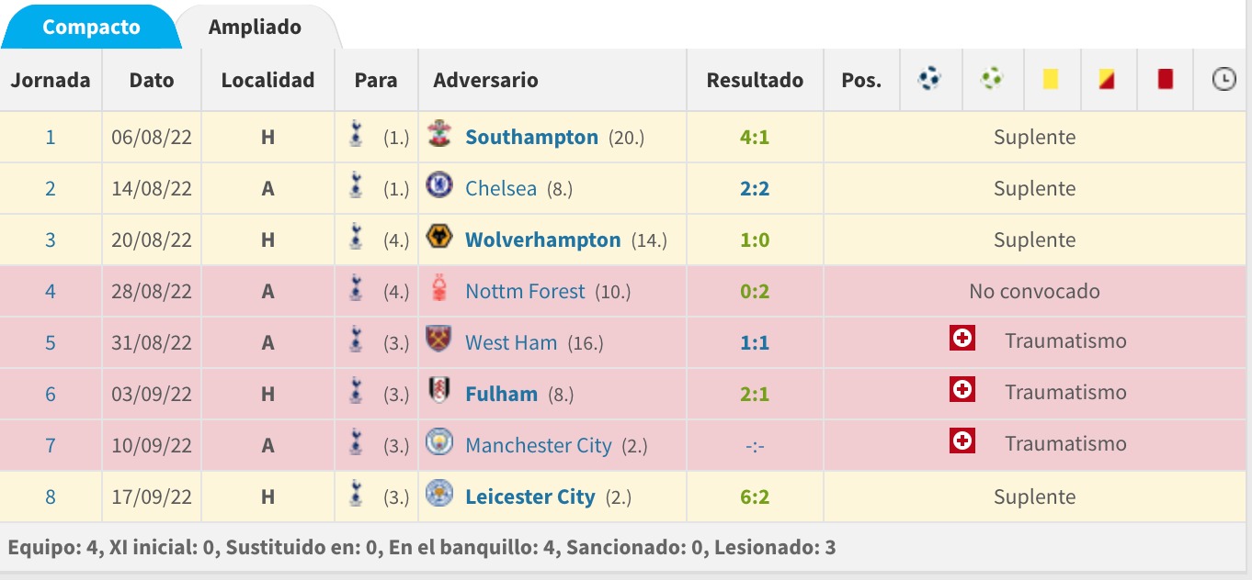Screen dimensions: 1252x580
Task: Click the red card header icon
Action: (x=1166, y=80)
